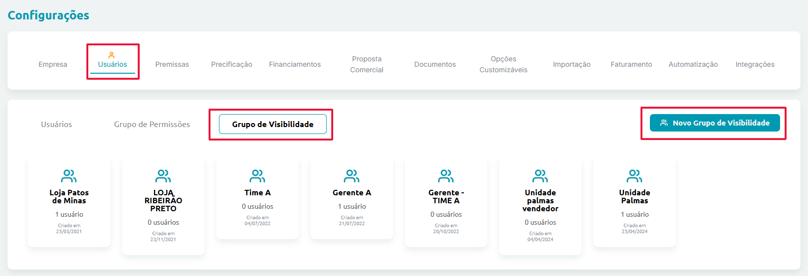Open the Loja Patos de Minas group title
808x276 pixels.
click(x=69, y=196)
